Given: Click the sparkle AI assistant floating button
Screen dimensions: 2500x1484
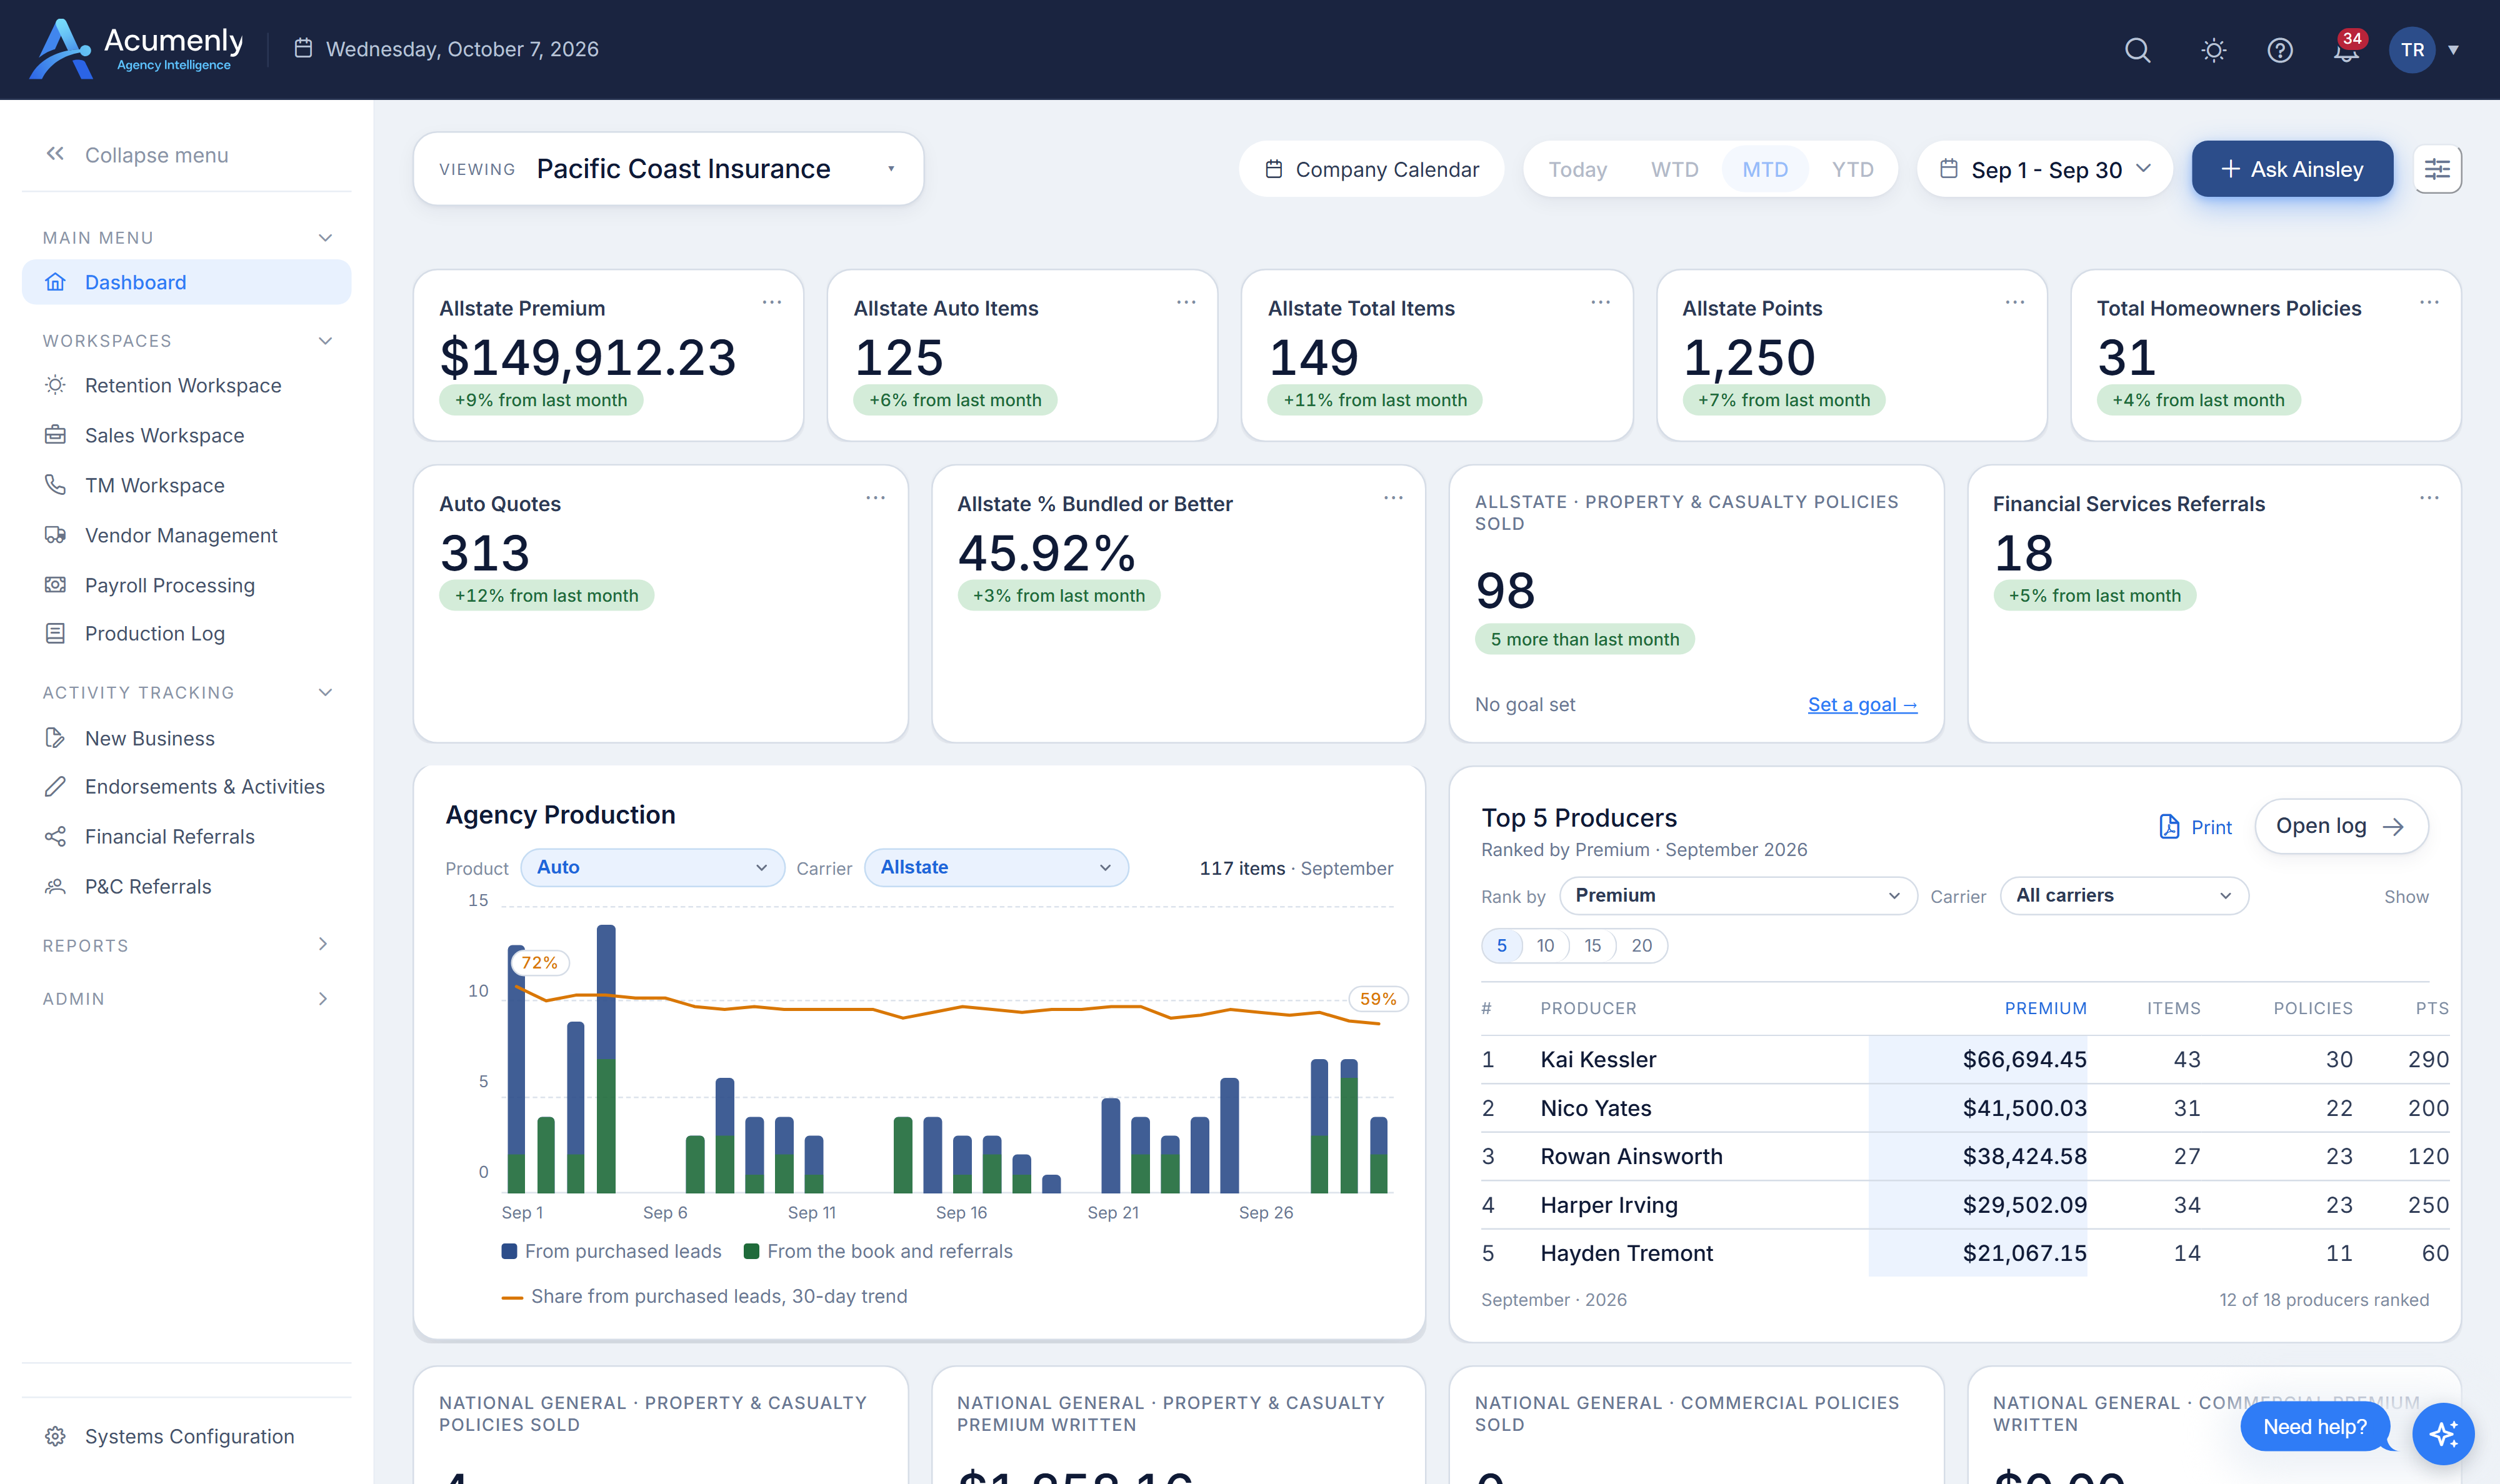Looking at the screenshot, I should [x=2443, y=1434].
